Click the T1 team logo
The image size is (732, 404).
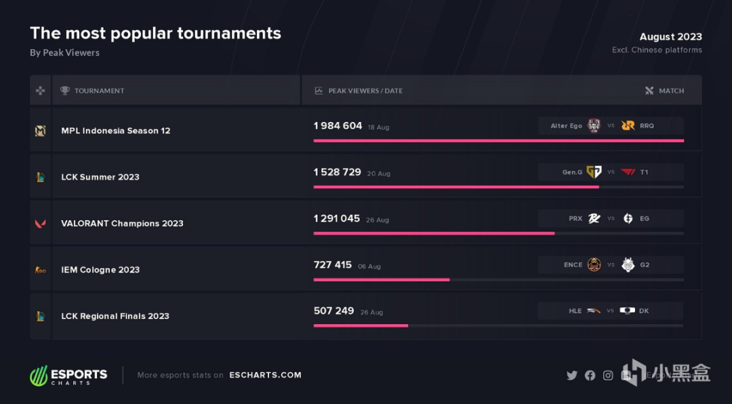tap(628, 172)
